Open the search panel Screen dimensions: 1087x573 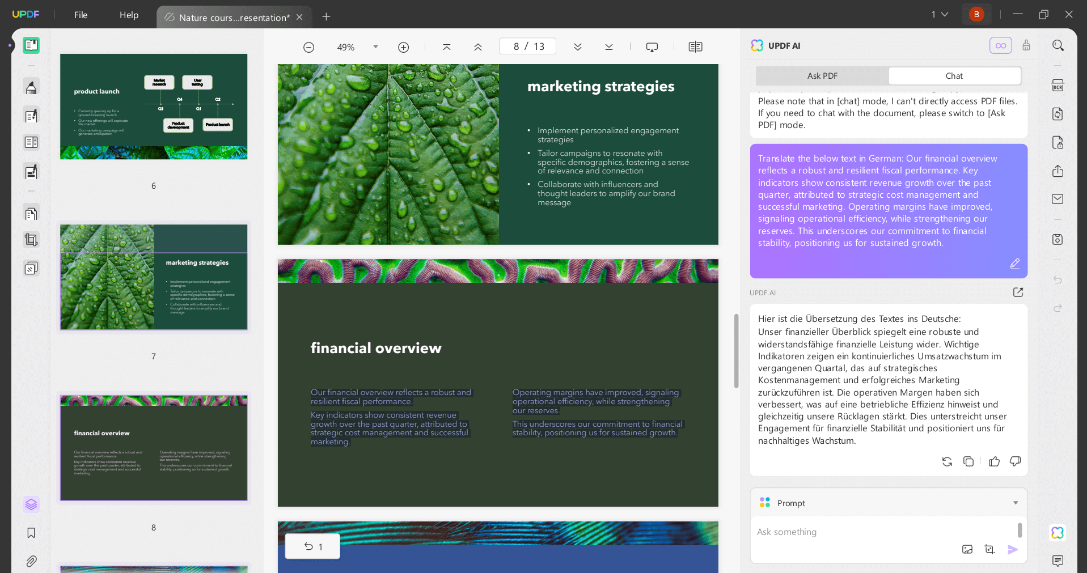[1058, 45]
